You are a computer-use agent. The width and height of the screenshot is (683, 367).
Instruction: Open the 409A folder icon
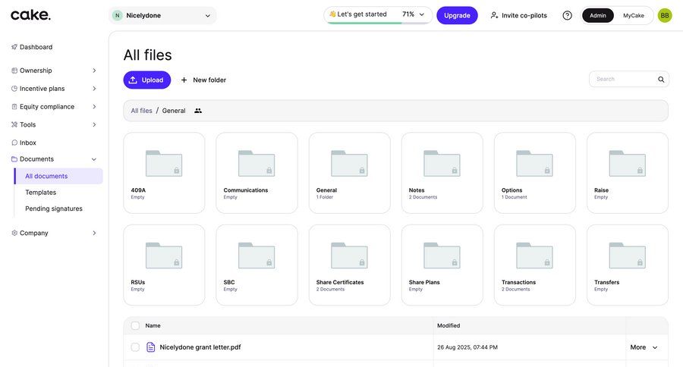click(x=164, y=163)
